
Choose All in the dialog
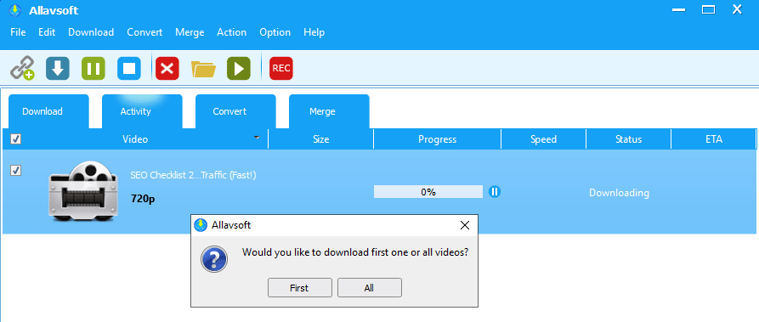(370, 288)
